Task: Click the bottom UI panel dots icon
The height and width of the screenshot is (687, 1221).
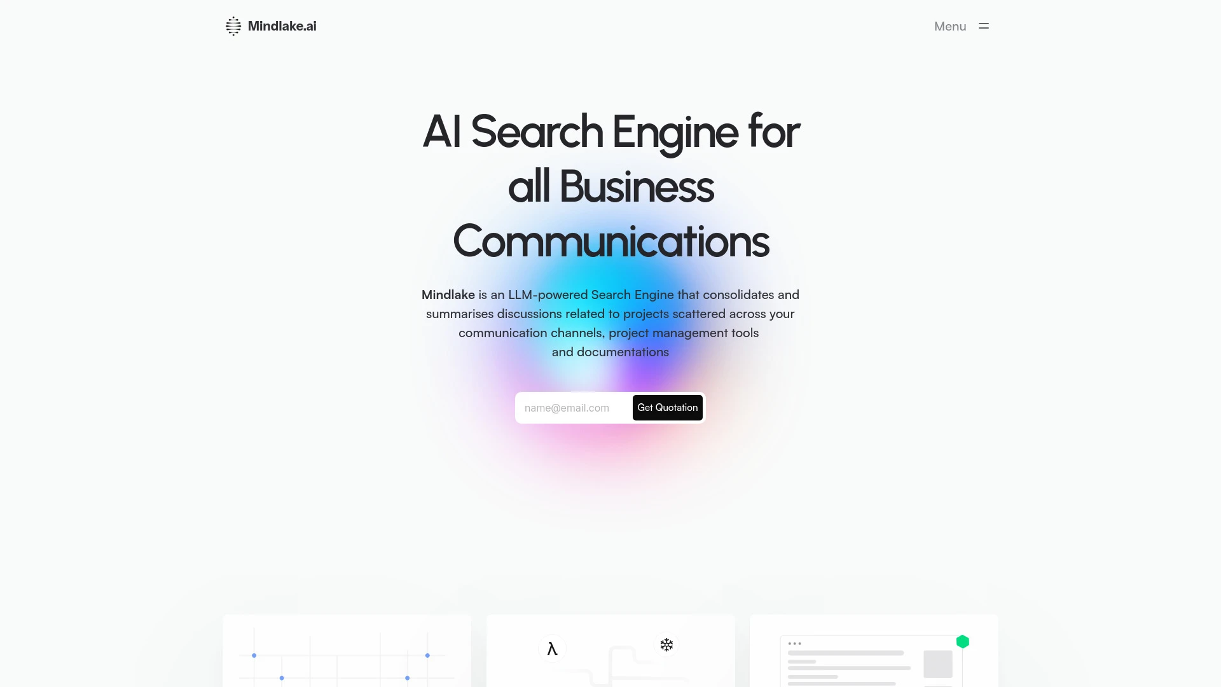Action: (794, 643)
